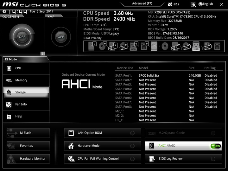Viewport: 228px width, 171px height.
Task: Click the Model column header
Action: [143, 68]
